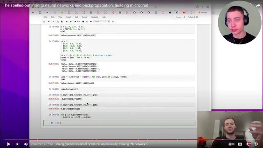Open the Jupyter File menu
This screenshot has width=263, height=148.
pyautogui.click(x=46, y=17)
